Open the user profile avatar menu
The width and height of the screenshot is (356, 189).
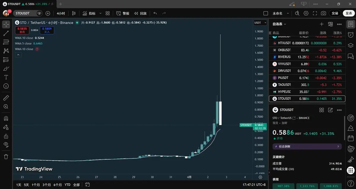coord(7,13)
